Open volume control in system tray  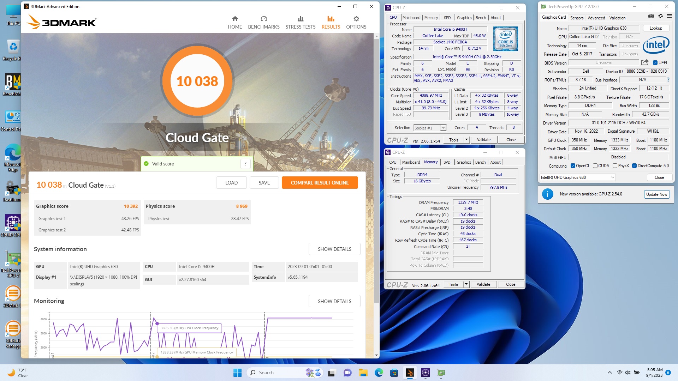[628, 373]
